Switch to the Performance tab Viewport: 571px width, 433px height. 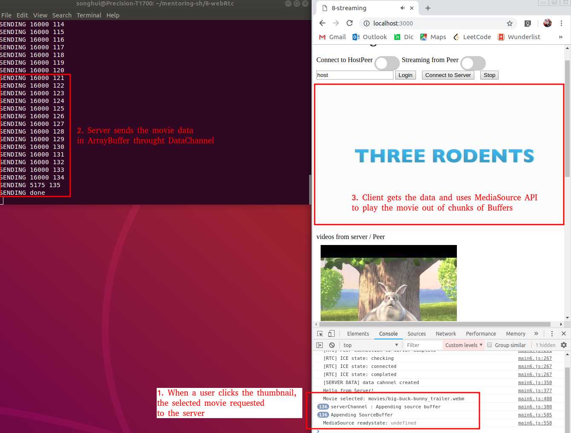pyautogui.click(x=481, y=334)
